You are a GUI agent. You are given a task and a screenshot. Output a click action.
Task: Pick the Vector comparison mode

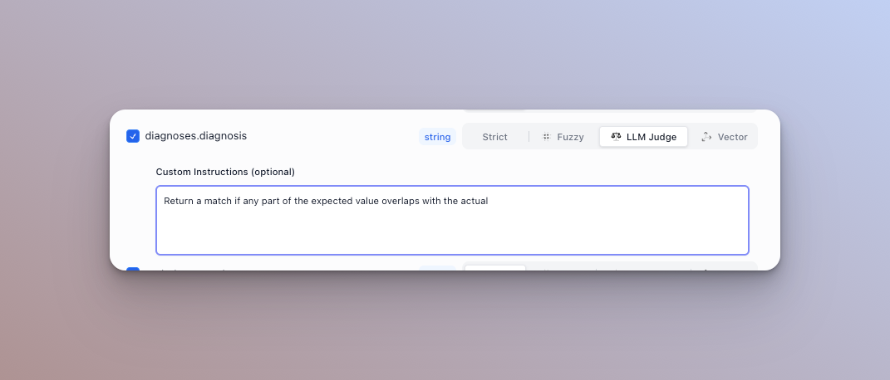point(732,137)
